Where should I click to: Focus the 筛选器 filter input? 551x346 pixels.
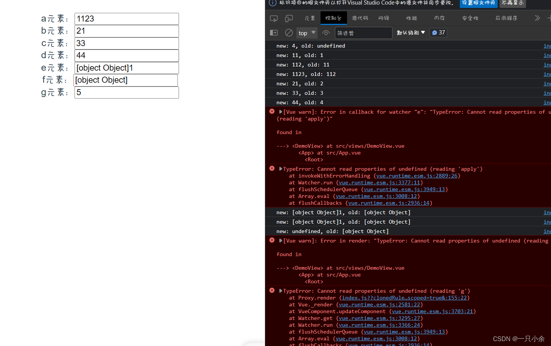pos(363,33)
